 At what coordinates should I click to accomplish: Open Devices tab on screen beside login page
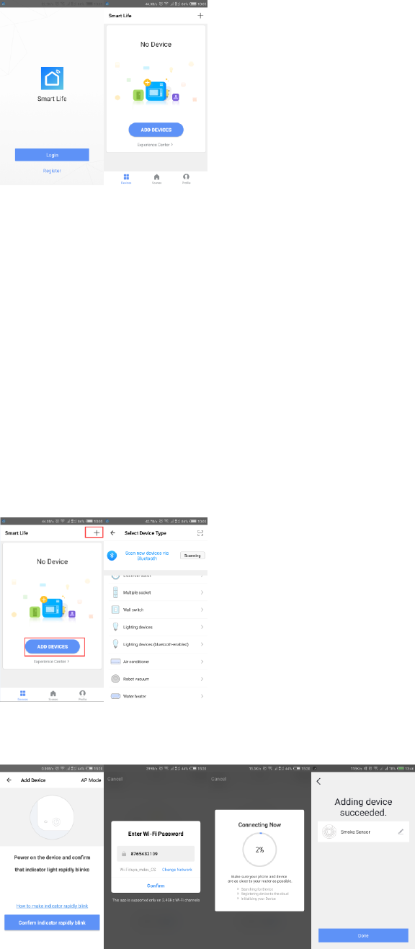click(126, 179)
